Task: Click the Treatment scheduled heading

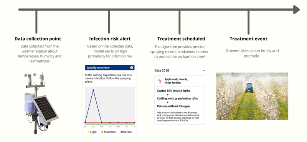Action: [x=181, y=39]
